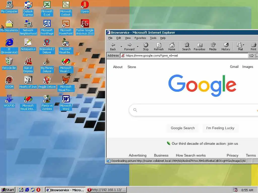The image size is (258, 193).
Task: Select the Plants vs Zombies icon
Action: [47, 103]
